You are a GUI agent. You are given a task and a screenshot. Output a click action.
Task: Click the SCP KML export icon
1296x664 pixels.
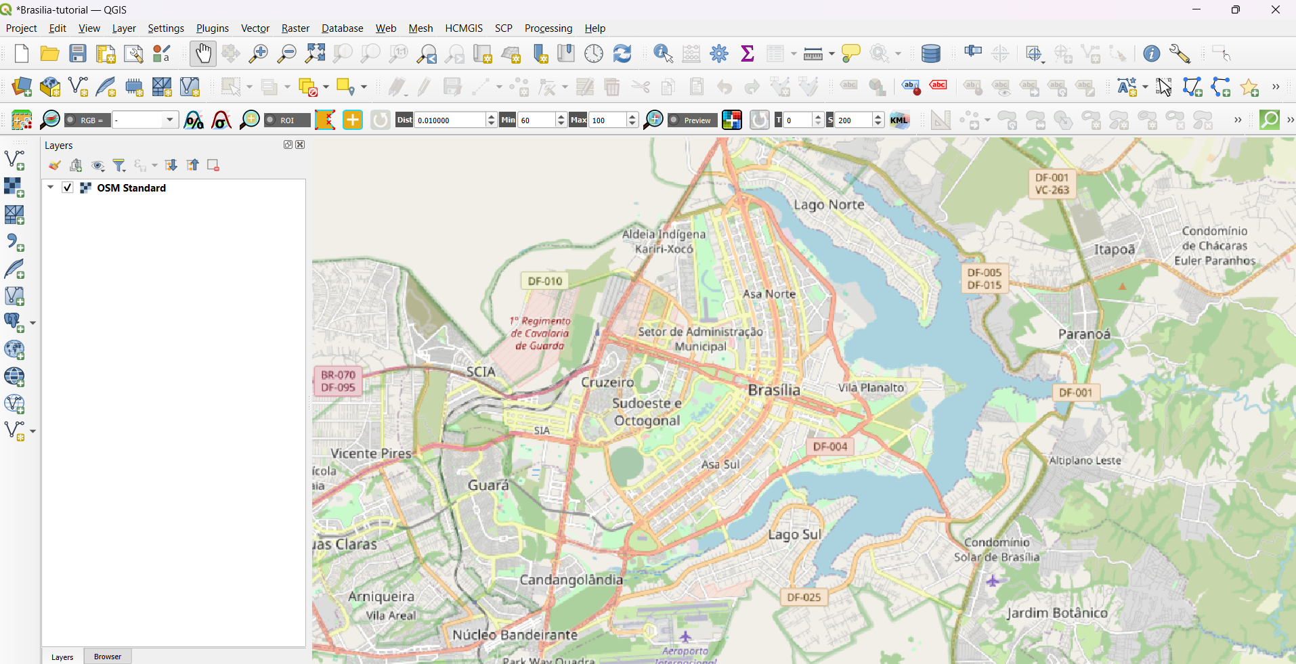click(899, 120)
